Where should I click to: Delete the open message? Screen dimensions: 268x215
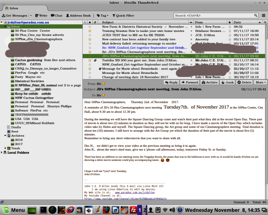click(x=245, y=82)
